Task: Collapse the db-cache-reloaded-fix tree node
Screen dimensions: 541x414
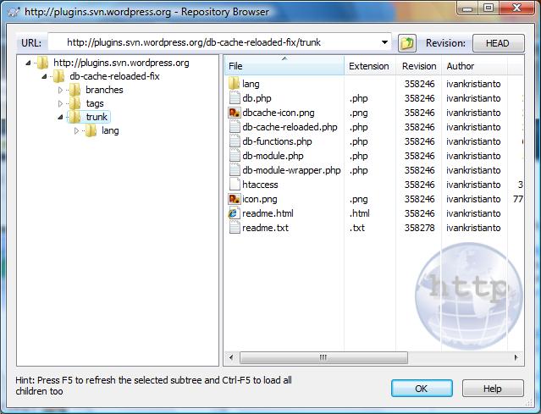Action: point(44,76)
